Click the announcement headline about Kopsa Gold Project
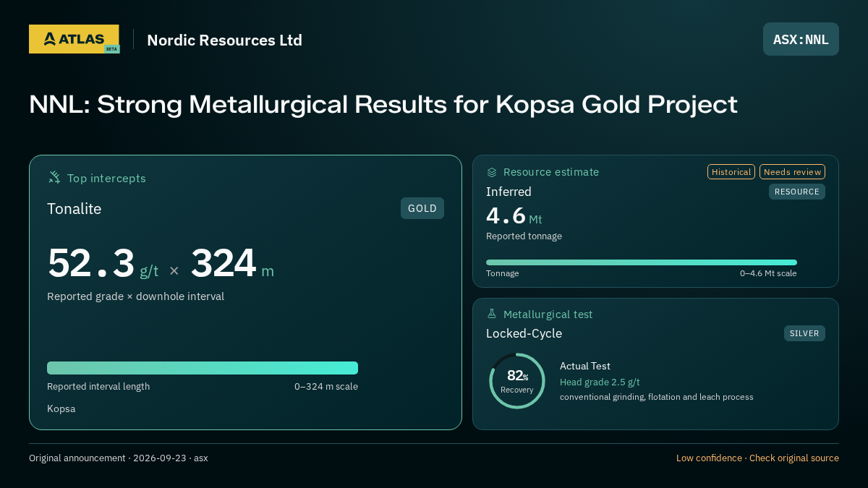The width and height of the screenshot is (868, 488). (x=383, y=105)
